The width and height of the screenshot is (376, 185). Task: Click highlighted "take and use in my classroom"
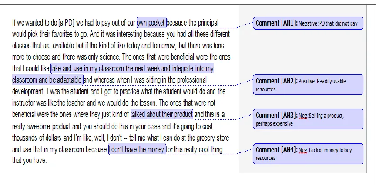pos(87,69)
